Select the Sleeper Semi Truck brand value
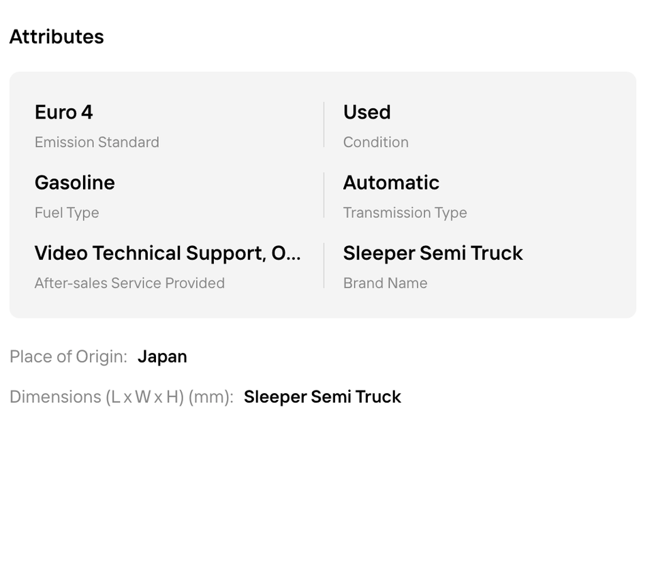 433,254
